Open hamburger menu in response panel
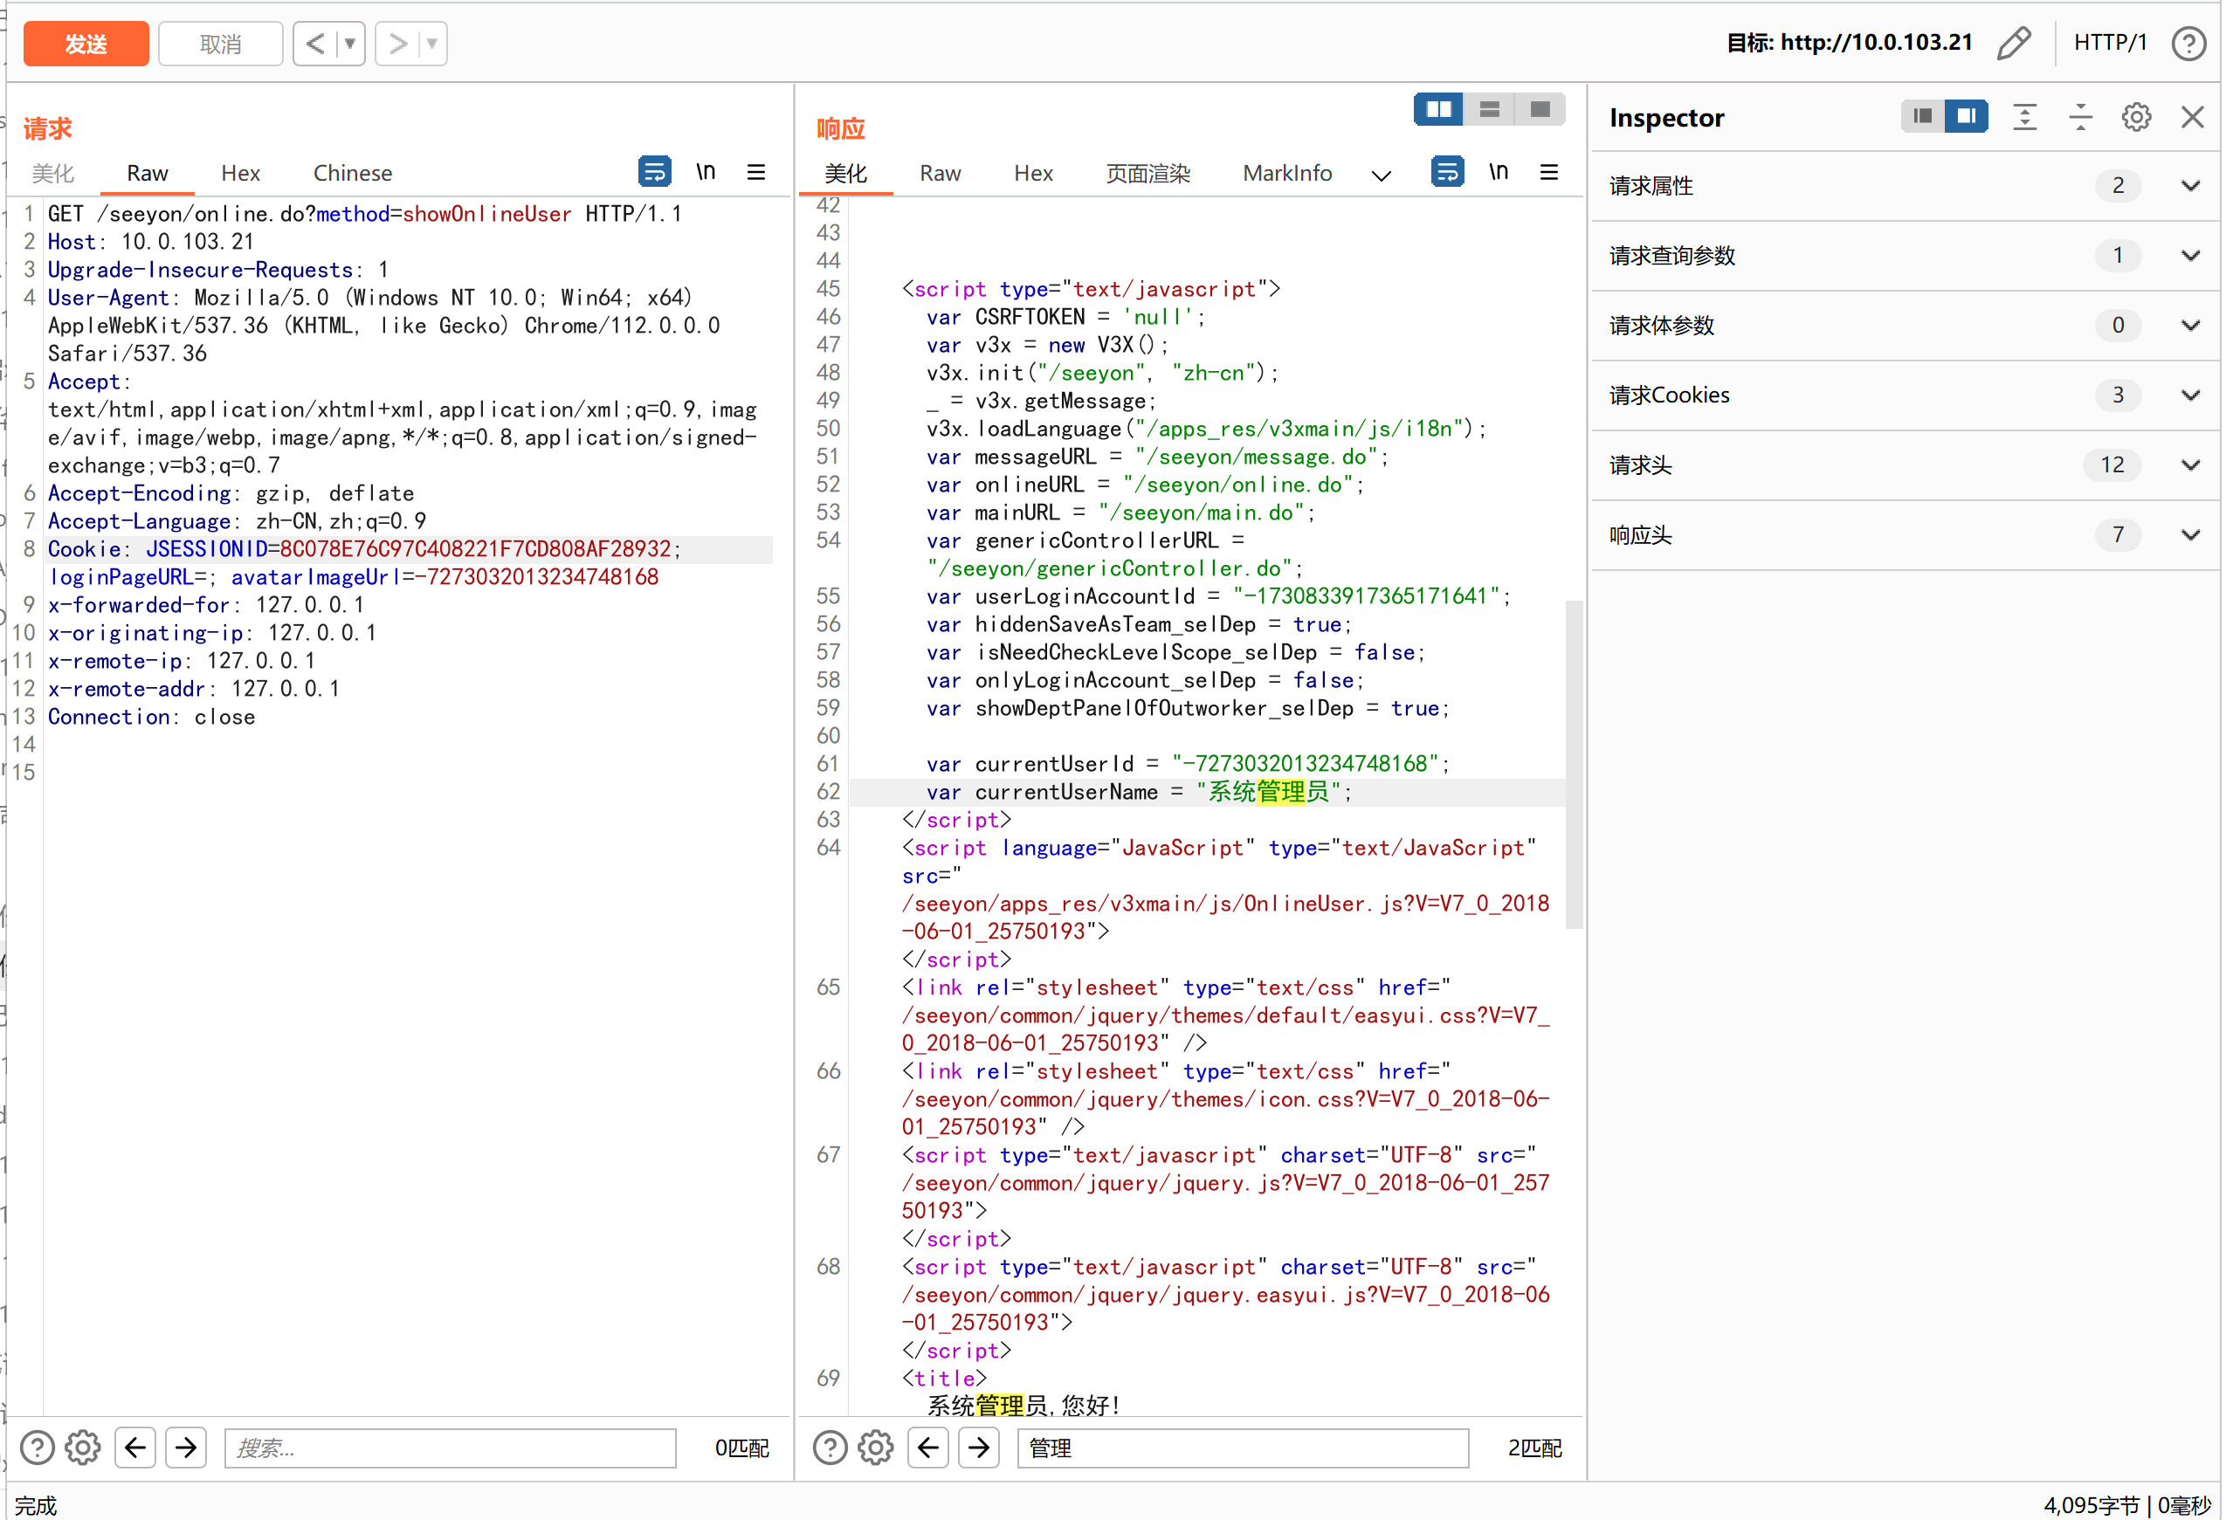 1549,171
